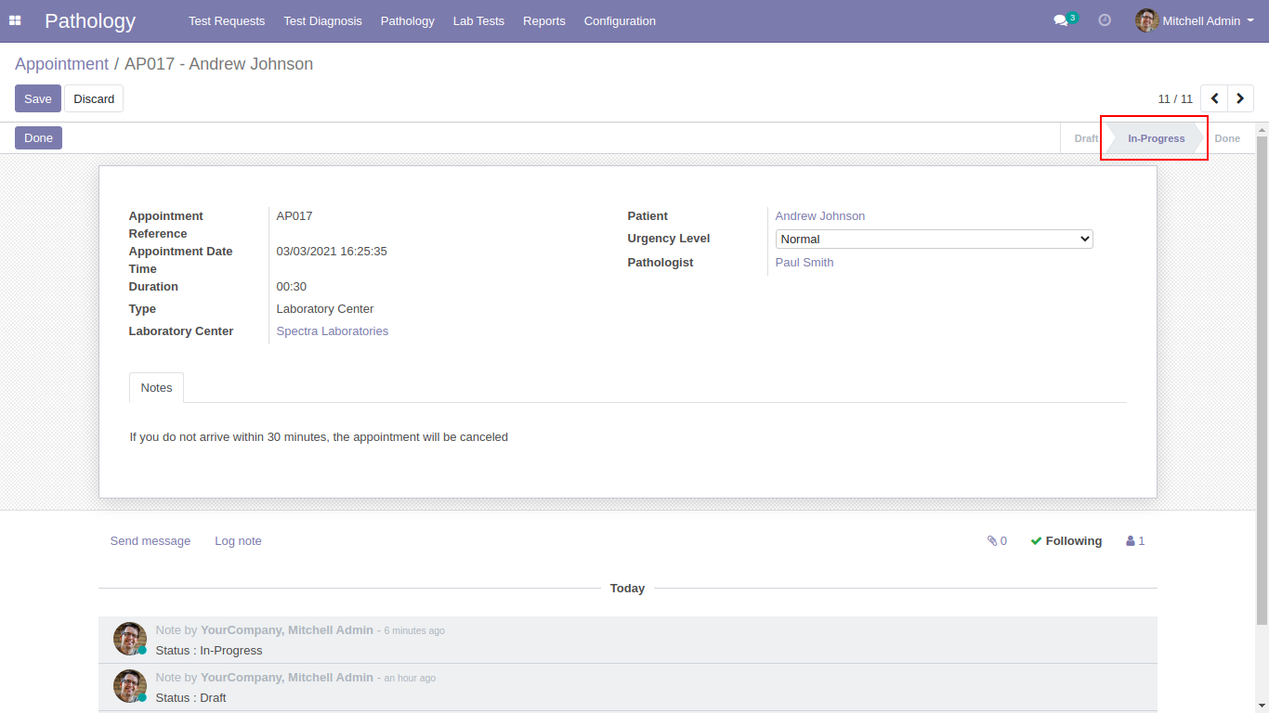Click the activities clock icon
This screenshot has width=1269, height=713.
coord(1105,20)
